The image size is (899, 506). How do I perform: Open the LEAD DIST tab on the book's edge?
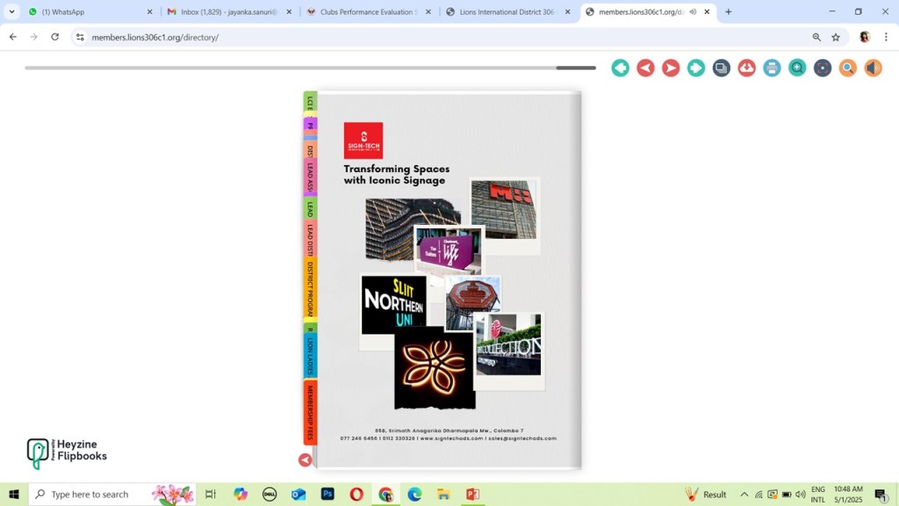pos(310,240)
